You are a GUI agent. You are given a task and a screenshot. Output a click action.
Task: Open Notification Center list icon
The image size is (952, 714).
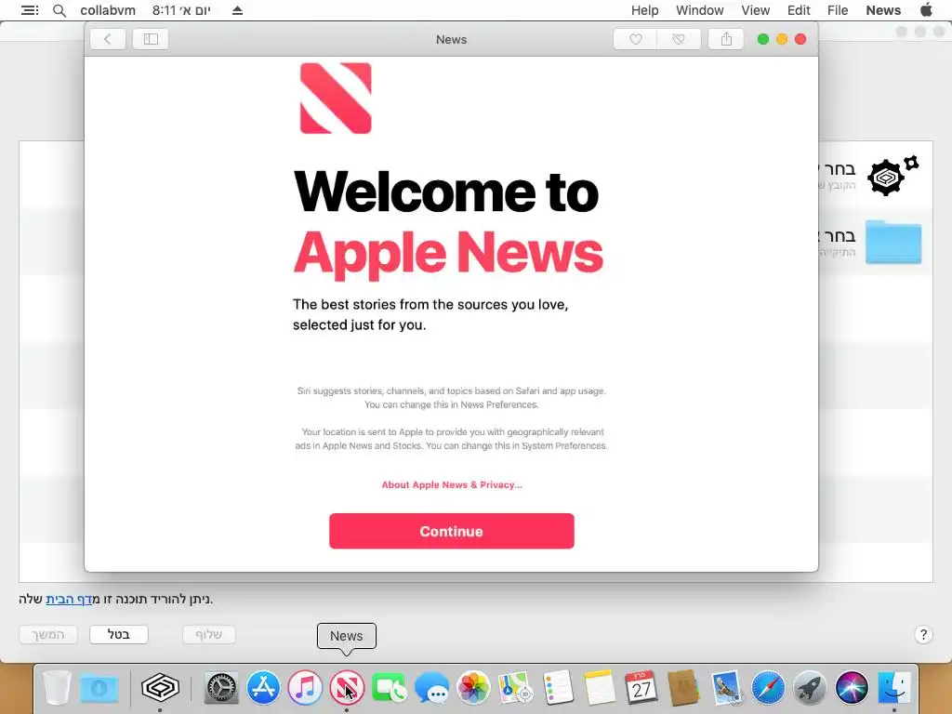point(30,10)
